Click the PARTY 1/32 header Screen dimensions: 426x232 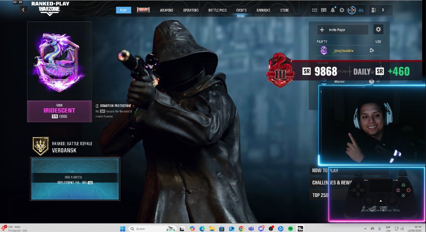click(349, 42)
